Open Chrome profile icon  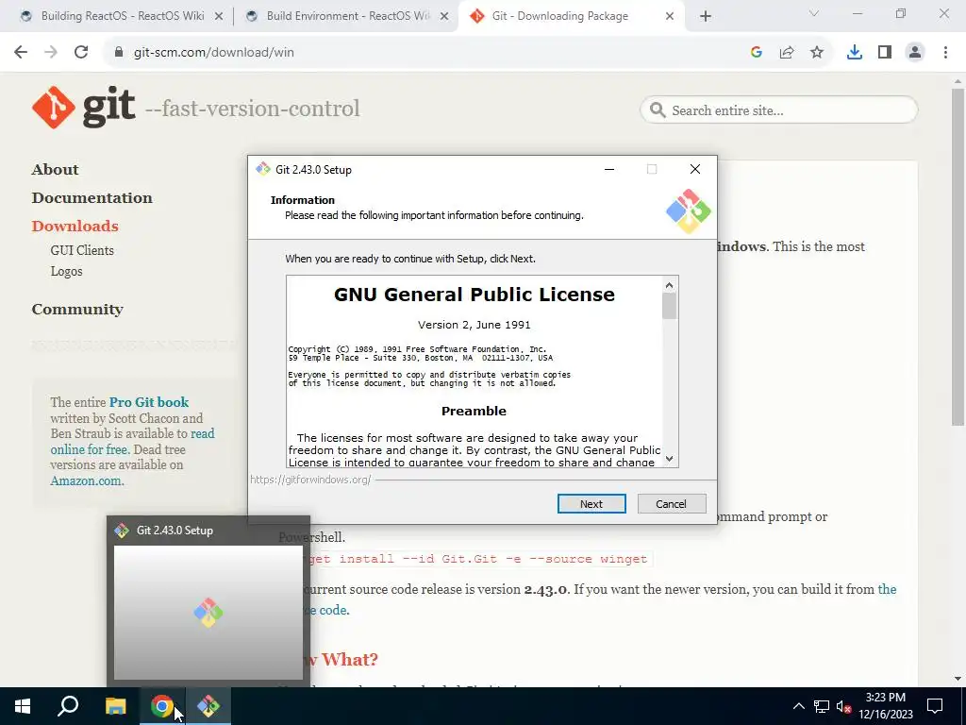(915, 53)
